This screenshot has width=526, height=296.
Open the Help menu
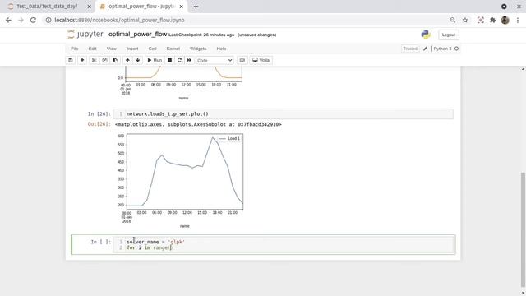tap(221, 49)
